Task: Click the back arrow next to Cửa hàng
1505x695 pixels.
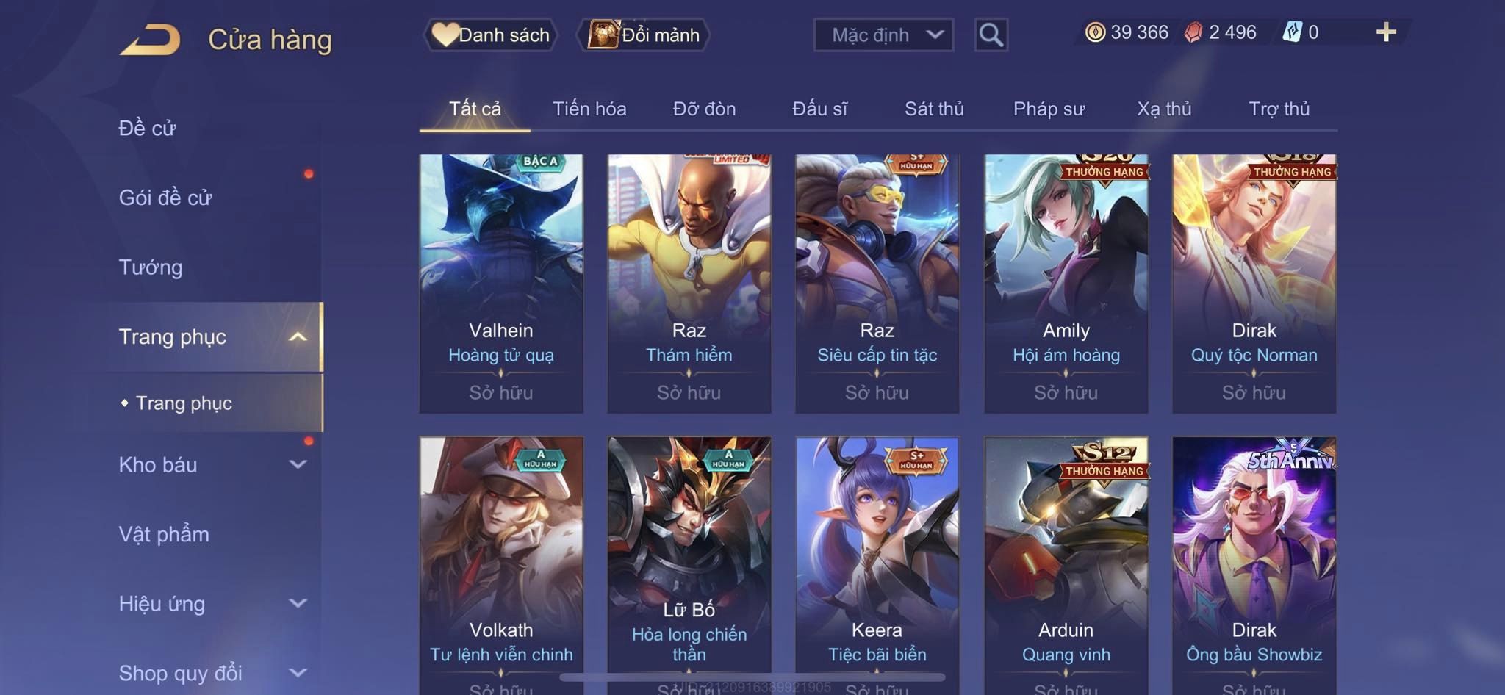Action: [x=151, y=39]
